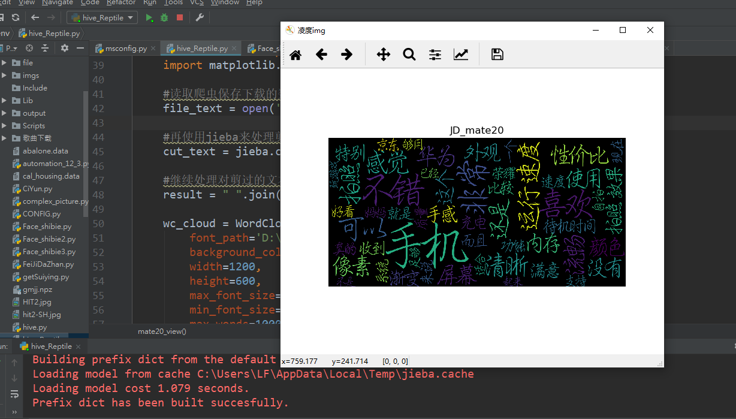Open run configurations wrench settings
Viewport: 736px width, 419px height.
(199, 17)
